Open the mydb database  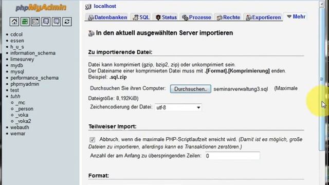coord(17,65)
